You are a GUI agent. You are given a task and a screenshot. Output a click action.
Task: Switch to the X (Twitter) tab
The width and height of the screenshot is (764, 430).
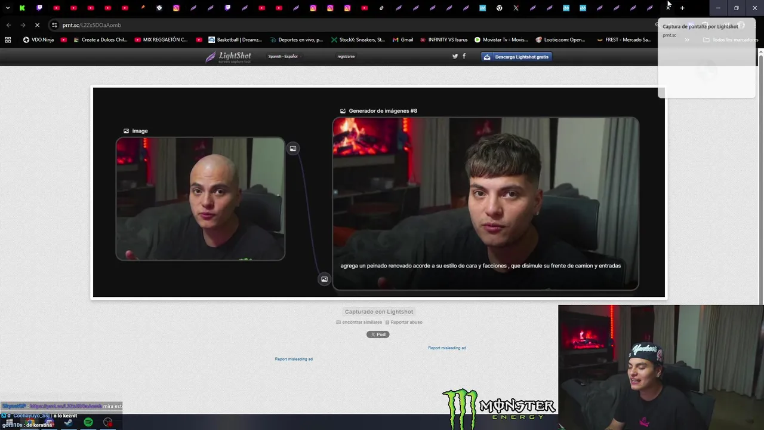[516, 8]
